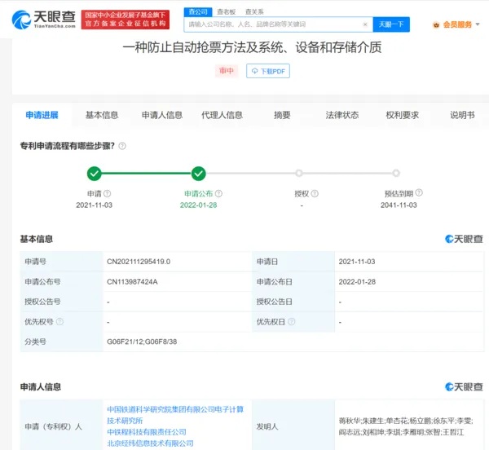Click the 下载PDF button
Viewport: 489px width, 450px height.
pos(268,72)
